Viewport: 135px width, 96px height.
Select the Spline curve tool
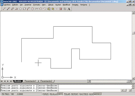click(x=37, y=9)
